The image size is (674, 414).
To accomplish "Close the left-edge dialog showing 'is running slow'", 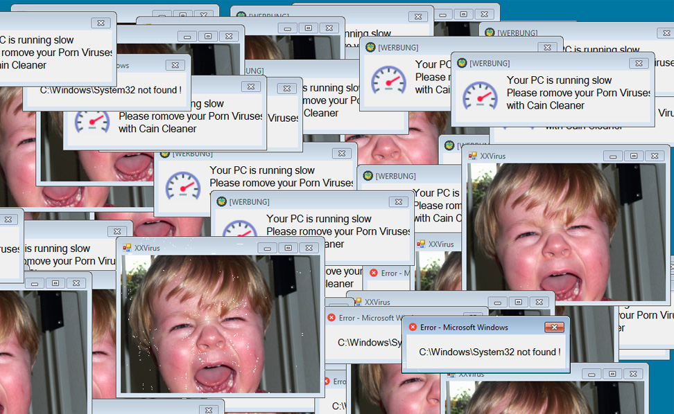I will tap(117, 232).
